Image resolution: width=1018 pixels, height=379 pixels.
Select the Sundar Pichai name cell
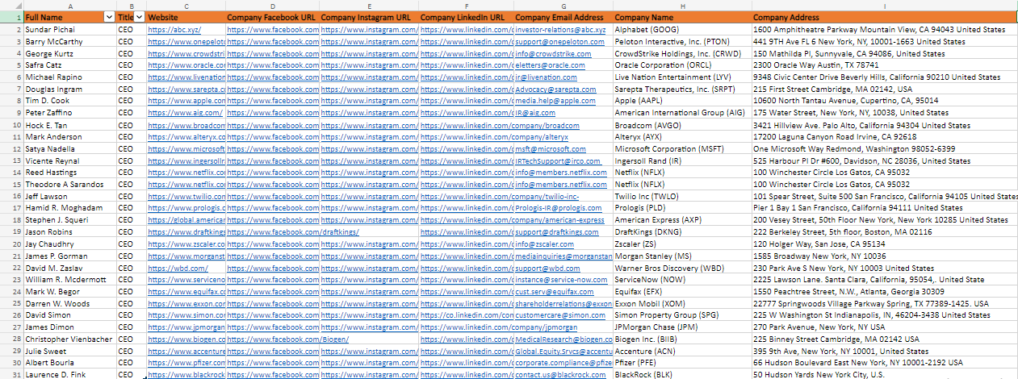(x=69, y=30)
